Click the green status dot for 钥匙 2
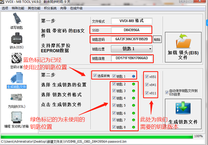Screen dimensions: 208x145 click(133, 84)
